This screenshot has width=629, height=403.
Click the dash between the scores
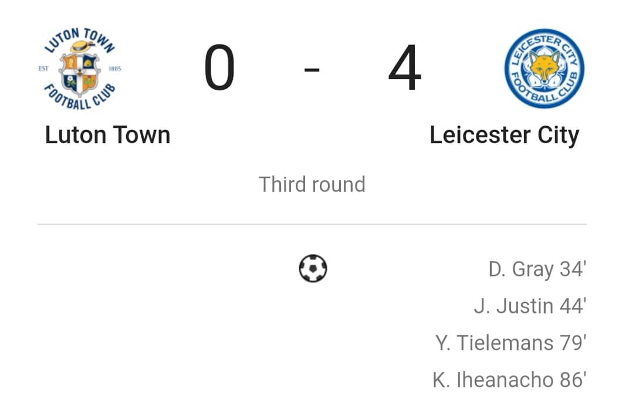click(312, 70)
